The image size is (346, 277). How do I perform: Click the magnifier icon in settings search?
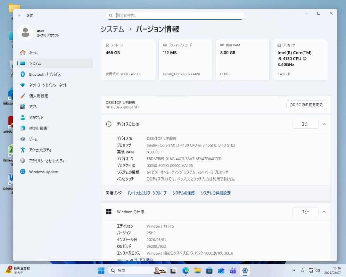tap(111, 15)
